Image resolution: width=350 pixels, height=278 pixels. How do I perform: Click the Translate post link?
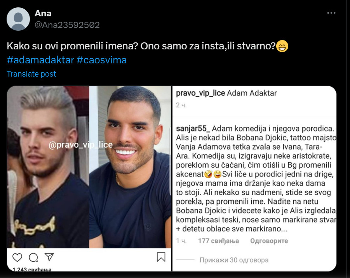click(31, 74)
